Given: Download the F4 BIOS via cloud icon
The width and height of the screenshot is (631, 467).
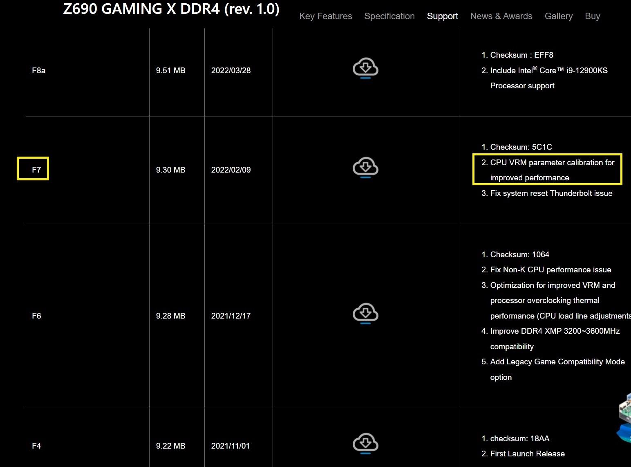Looking at the screenshot, I should (365, 444).
